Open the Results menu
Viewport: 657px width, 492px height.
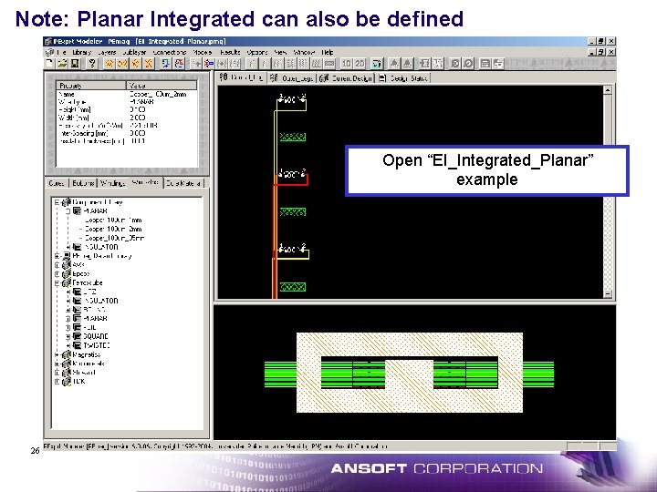230,52
